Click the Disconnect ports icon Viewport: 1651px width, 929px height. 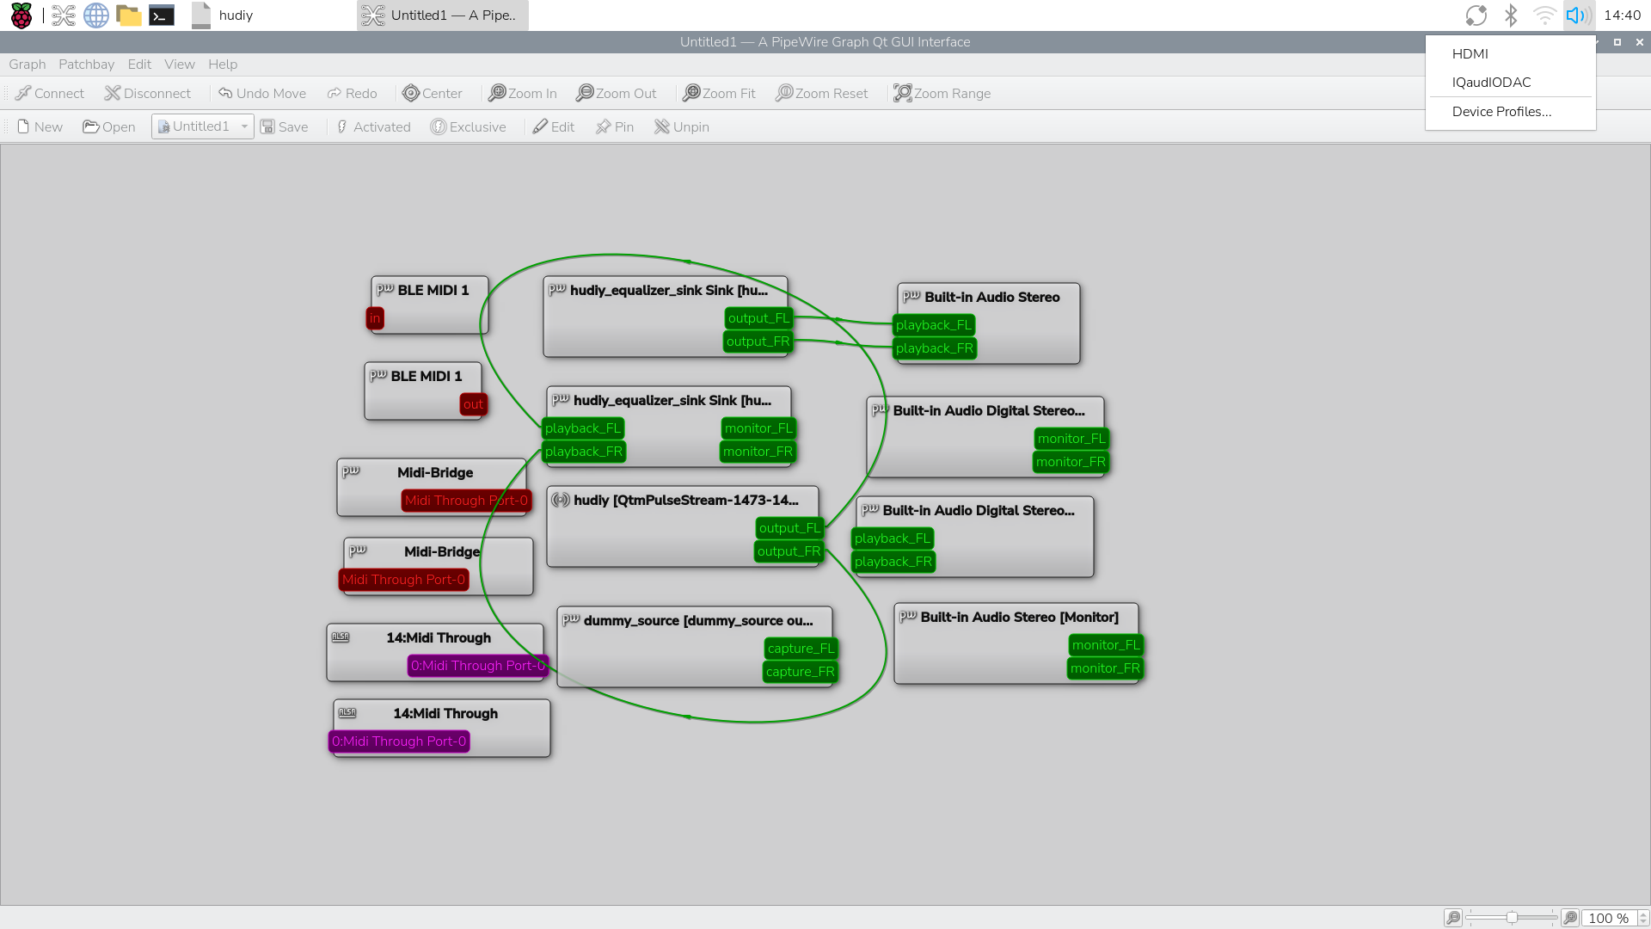[112, 93]
